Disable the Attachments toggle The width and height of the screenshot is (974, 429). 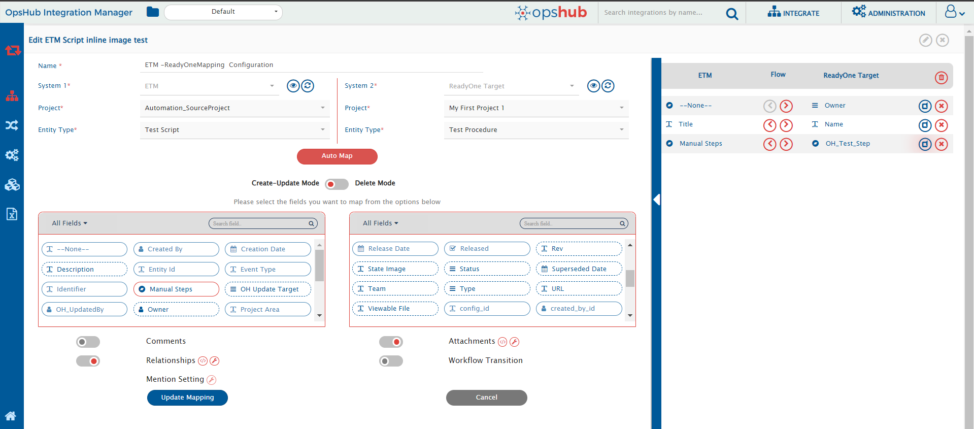pos(391,342)
